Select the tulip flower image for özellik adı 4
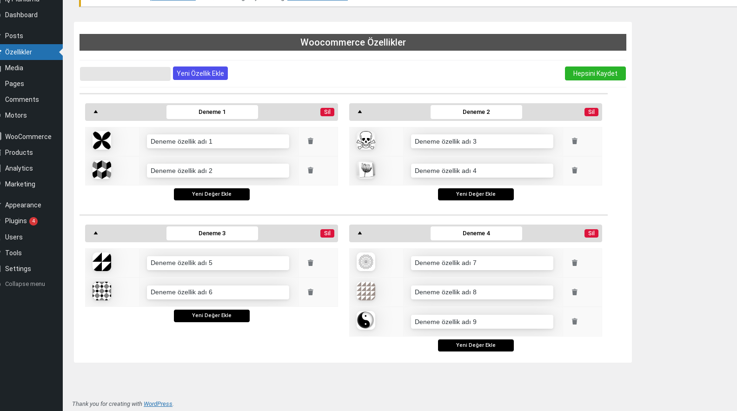The width and height of the screenshot is (737, 411). (x=366, y=170)
